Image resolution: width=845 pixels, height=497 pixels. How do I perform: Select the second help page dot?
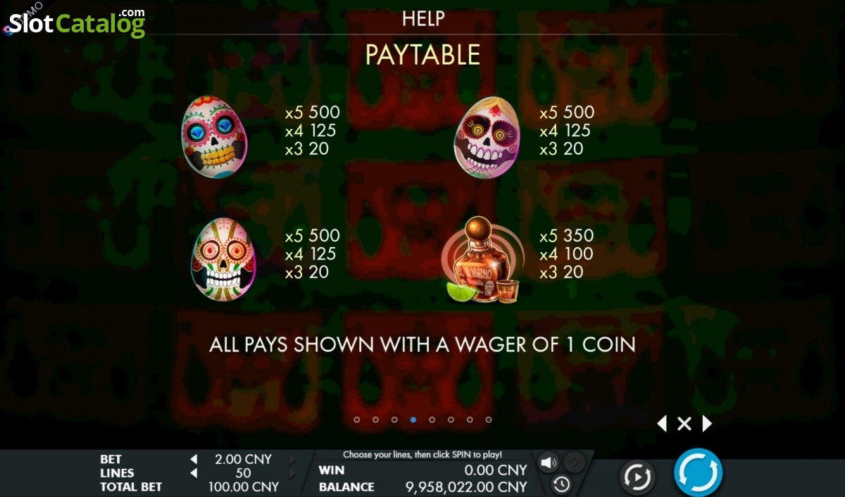[x=375, y=420]
